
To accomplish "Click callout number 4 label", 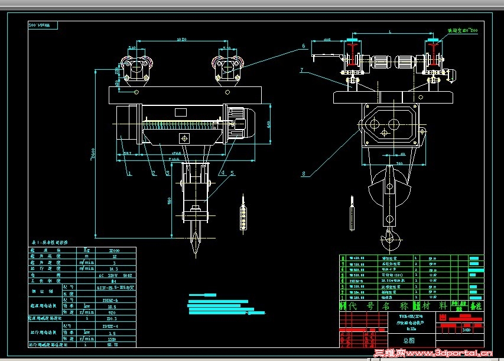I will (x=223, y=173).
